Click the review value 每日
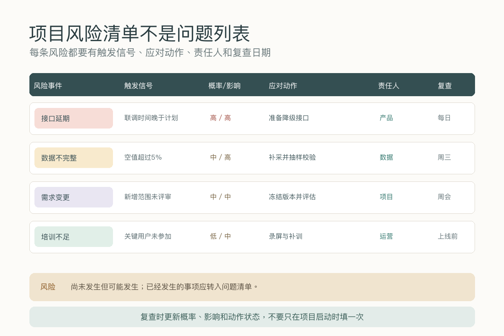Viewport: 504px width, 336px height. [444, 118]
